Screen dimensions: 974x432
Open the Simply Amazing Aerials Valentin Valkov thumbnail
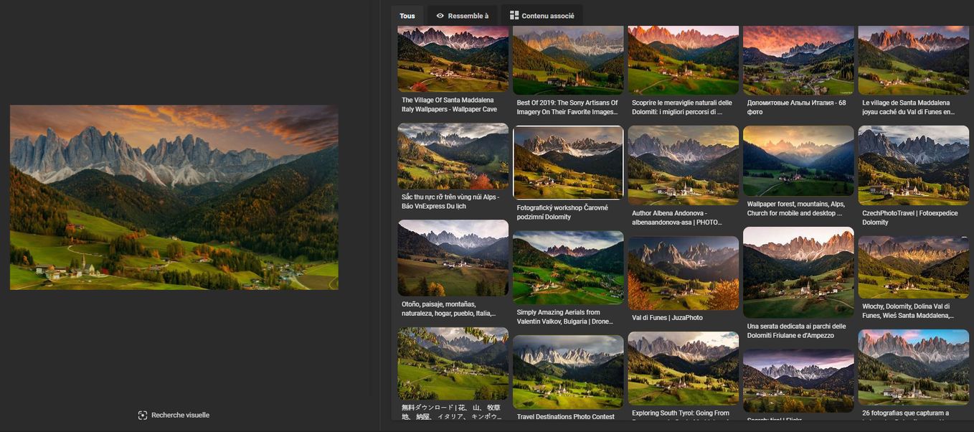point(568,267)
